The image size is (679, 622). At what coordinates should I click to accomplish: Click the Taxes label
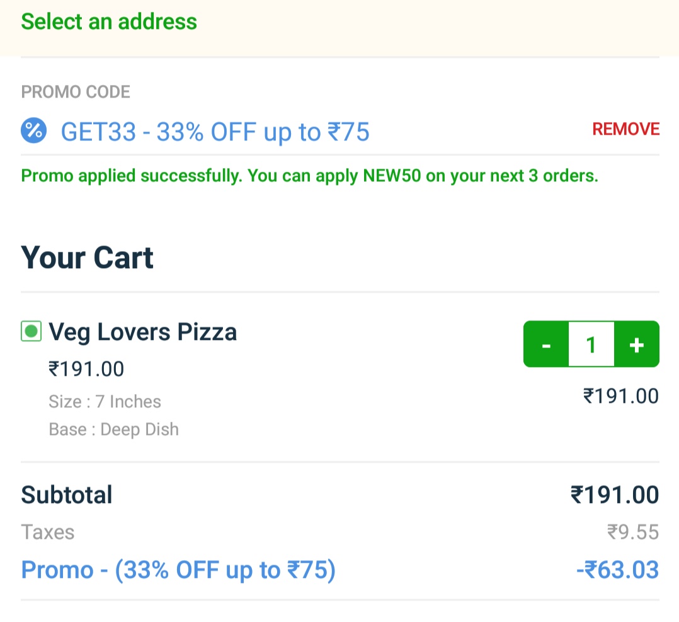48,533
